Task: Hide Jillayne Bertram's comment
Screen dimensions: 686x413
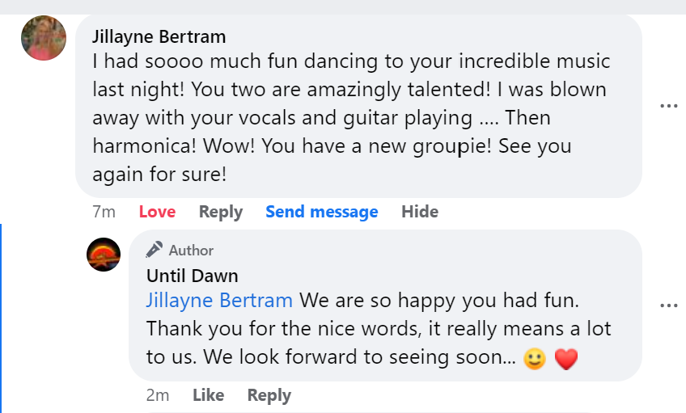Action: [x=420, y=212]
